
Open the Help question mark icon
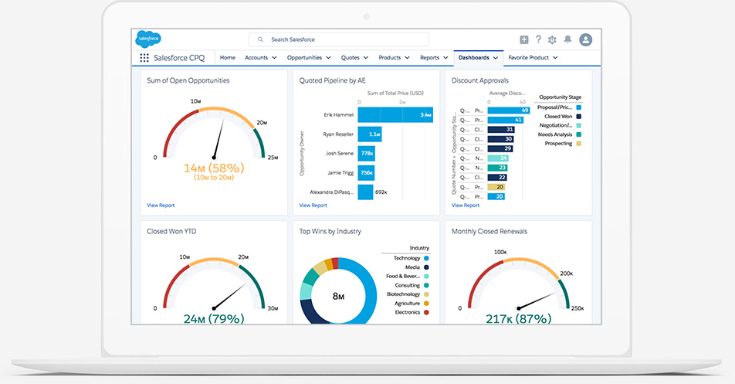click(x=538, y=39)
